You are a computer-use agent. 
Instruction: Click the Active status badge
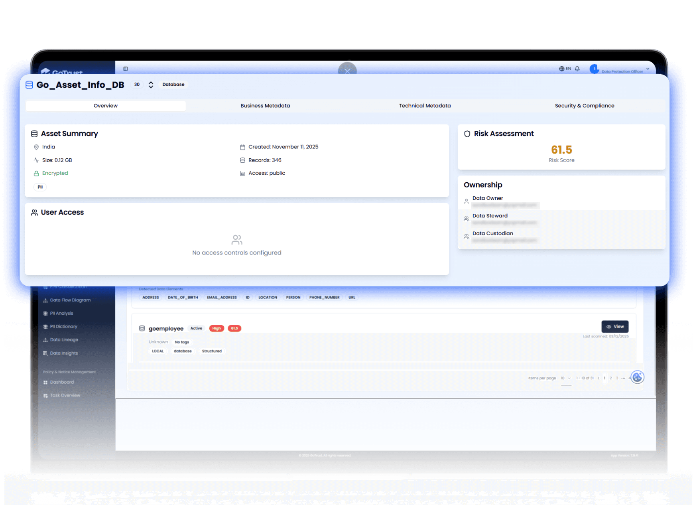click(x=196, y=328)
